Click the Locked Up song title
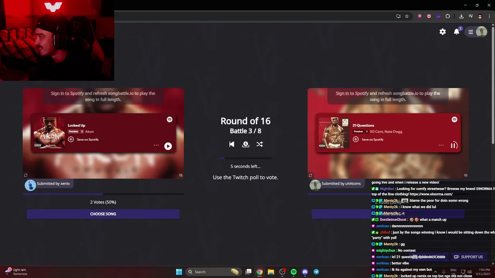 tap(77, 125)
